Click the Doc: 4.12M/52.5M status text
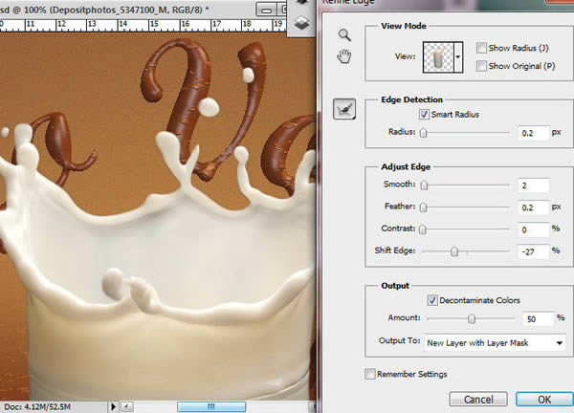Screen dimensions: 574x413 point(37,406)
